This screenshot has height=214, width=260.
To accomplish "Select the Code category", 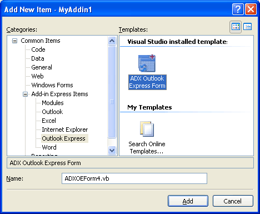I will point(38,49).
